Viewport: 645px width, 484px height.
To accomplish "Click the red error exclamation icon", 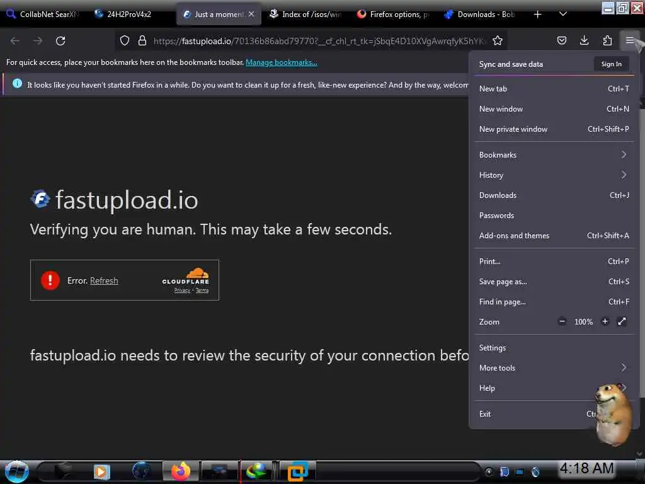I will point(50,280).
